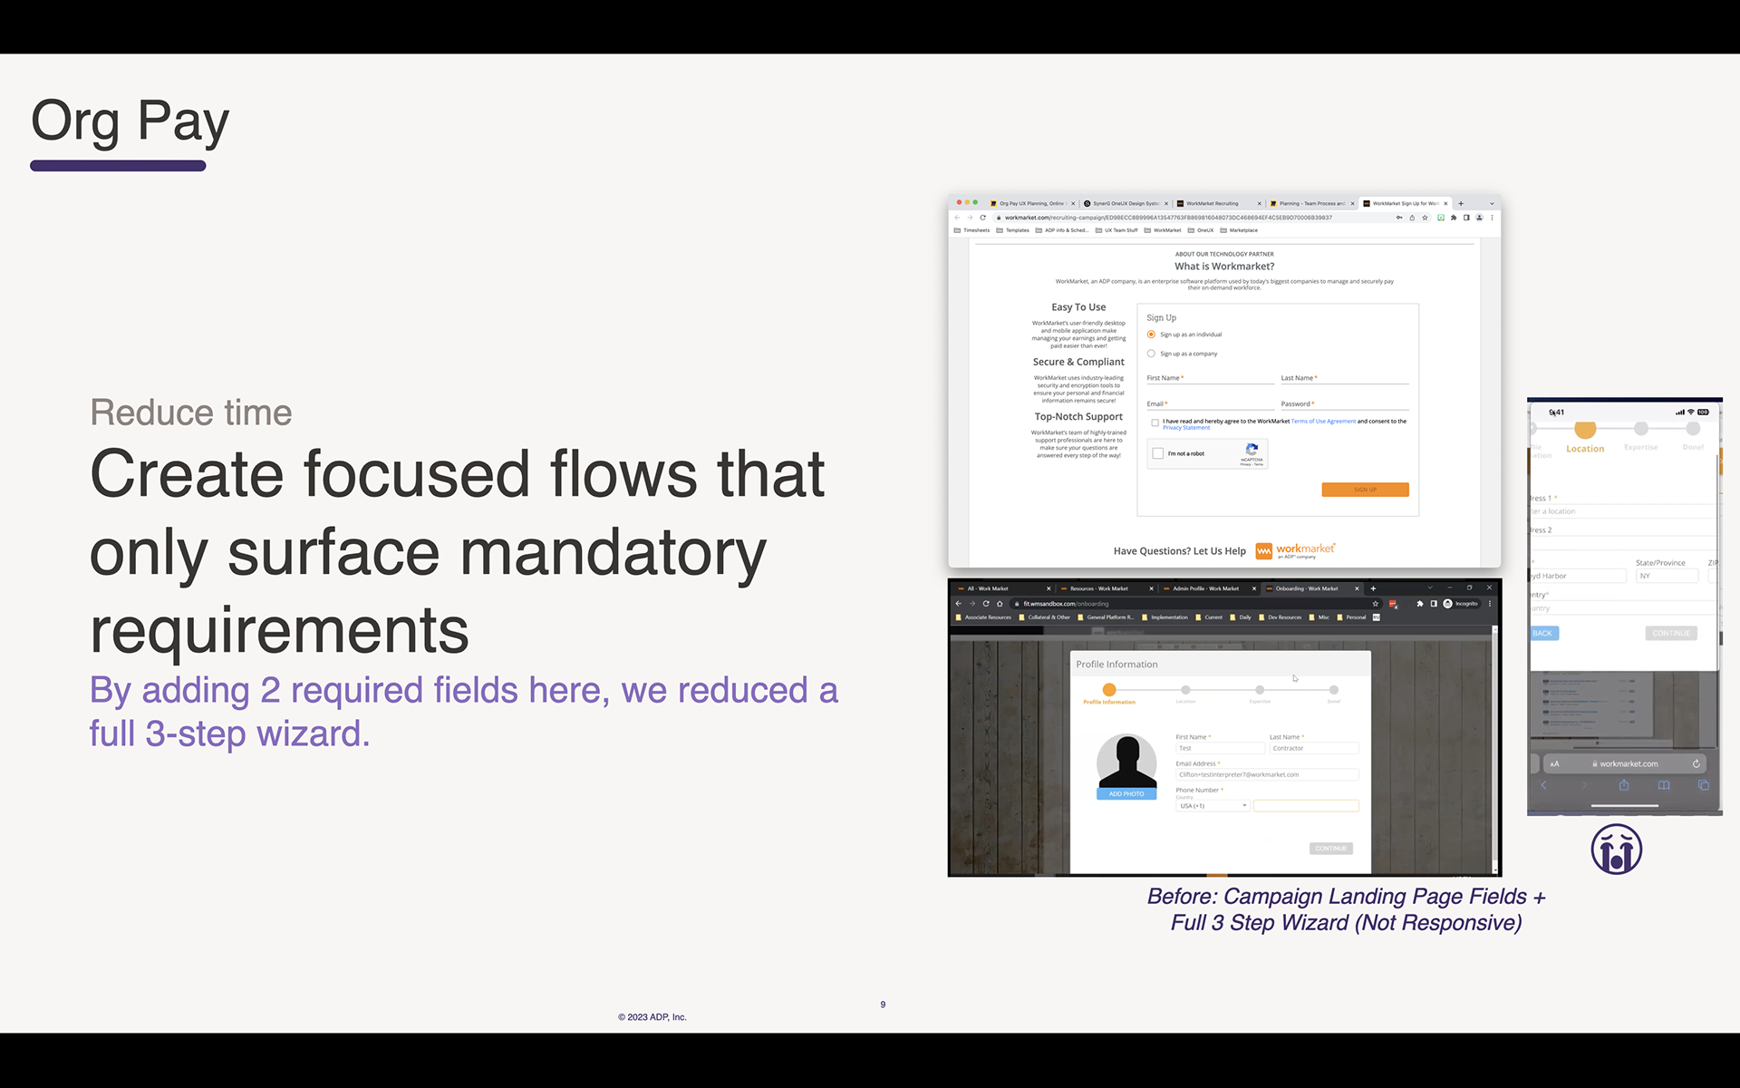Viewport: 1740px width, 1088px height.
Task: Reload the fit.wmsandbox.com page
Action: click(986, 604)
